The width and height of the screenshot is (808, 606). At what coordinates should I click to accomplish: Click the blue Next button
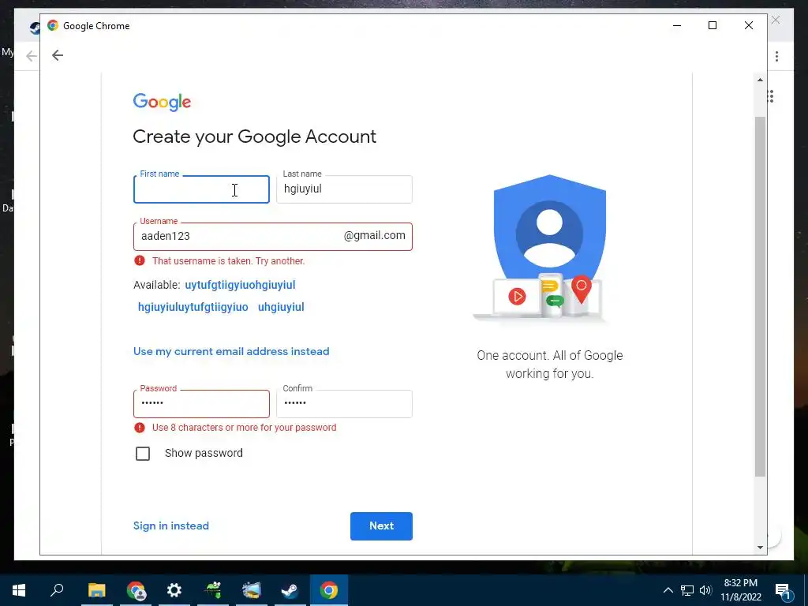coord(381,526)
